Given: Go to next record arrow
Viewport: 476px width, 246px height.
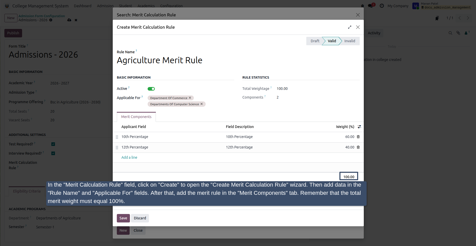Looking at the screenshot, I should (x=468, y=18).
